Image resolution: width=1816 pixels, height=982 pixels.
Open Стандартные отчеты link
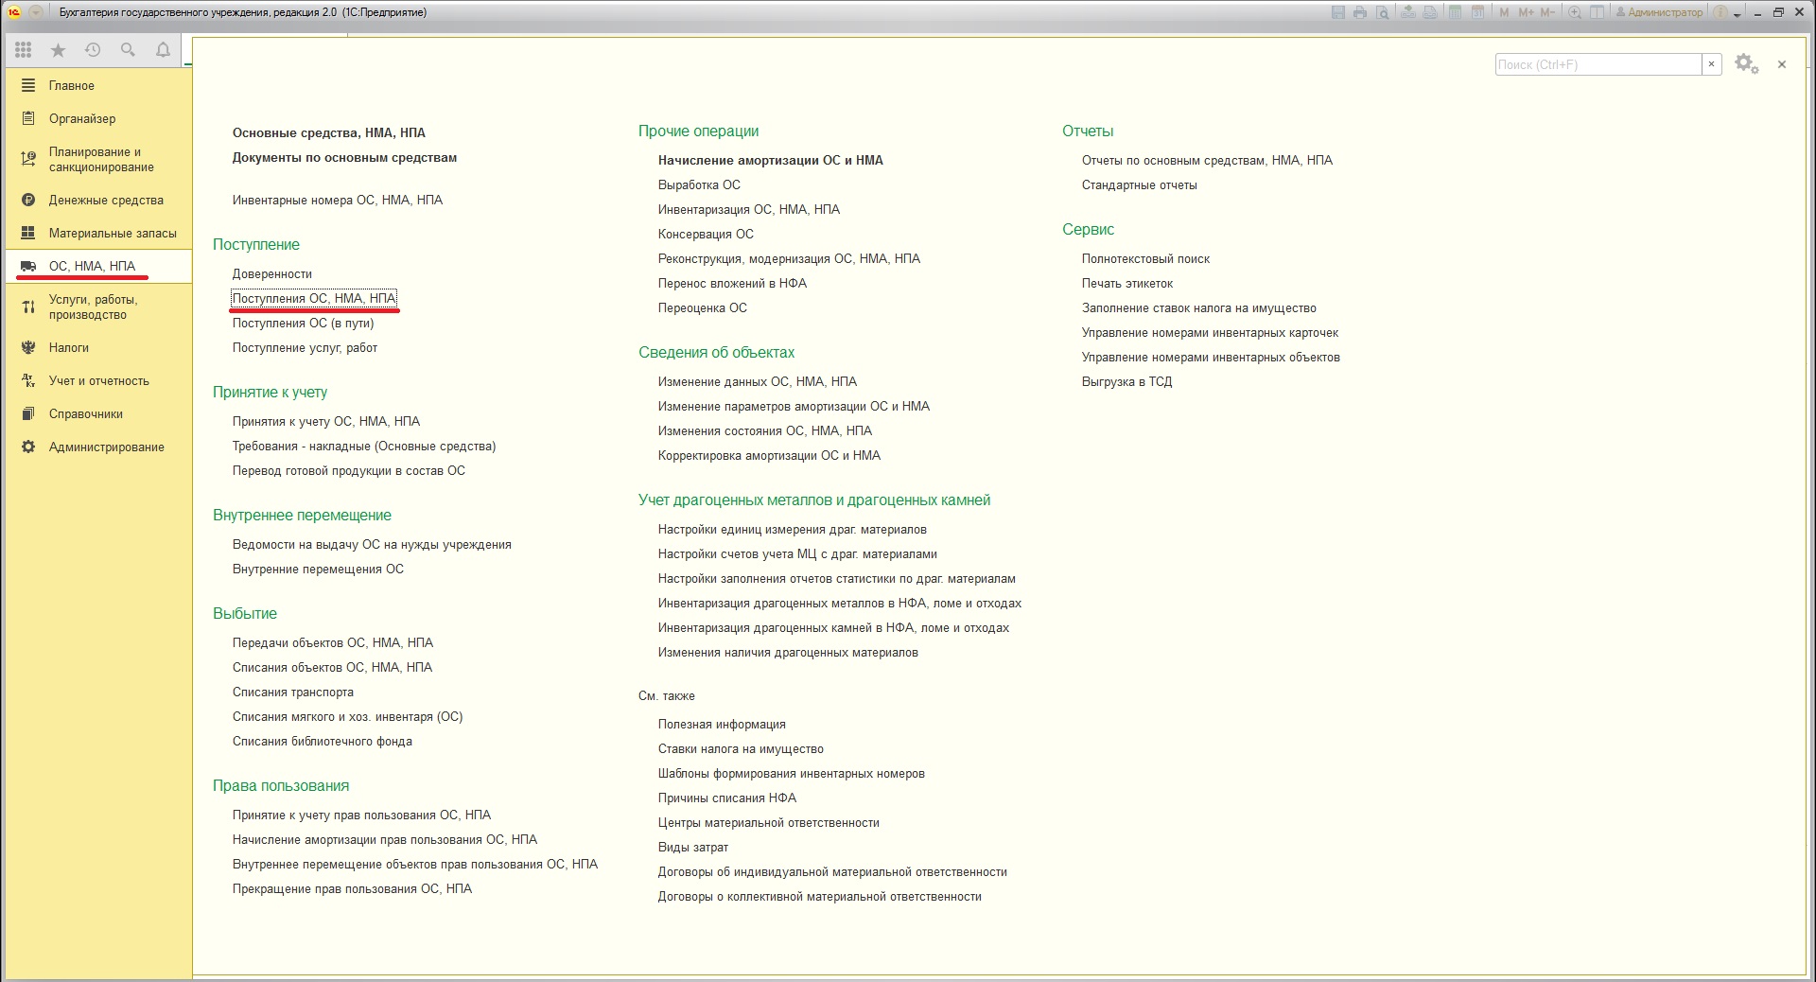coord(1140,184)
